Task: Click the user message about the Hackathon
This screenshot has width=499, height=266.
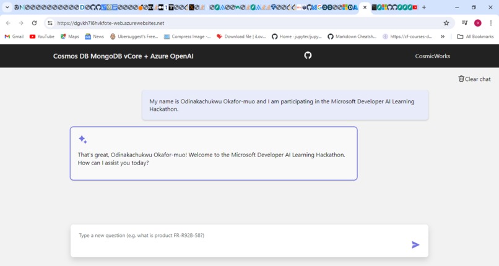Action: (285, 105)
